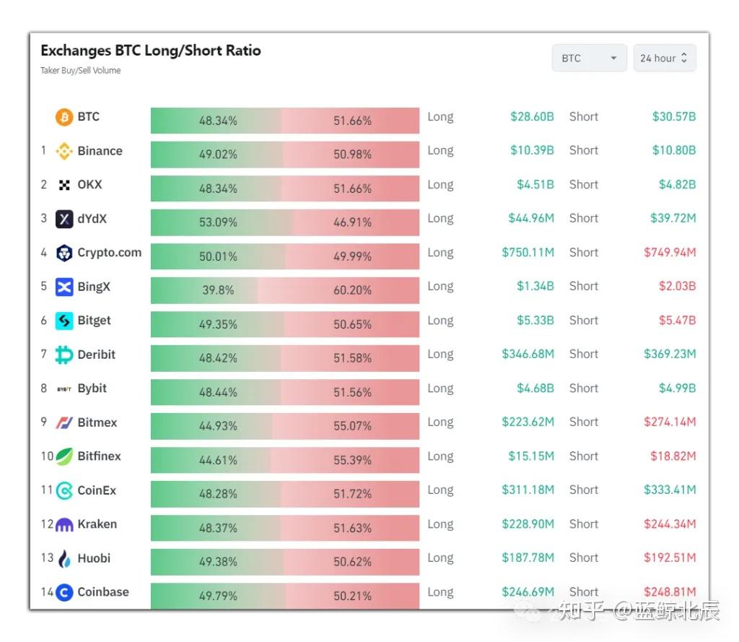Click Bitmex short volume $274.14M
The width and height of the screenshot is (739, 642).
click(x=670, y=422)
